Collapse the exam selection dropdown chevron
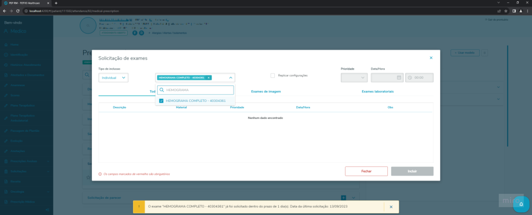The height and width of the screenshot is (215, 532). point(231,78)
